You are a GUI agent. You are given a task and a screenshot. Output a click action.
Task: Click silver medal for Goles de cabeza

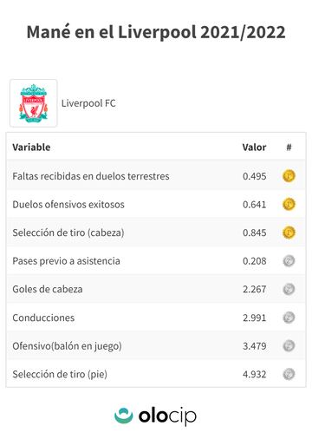[289, 289]
